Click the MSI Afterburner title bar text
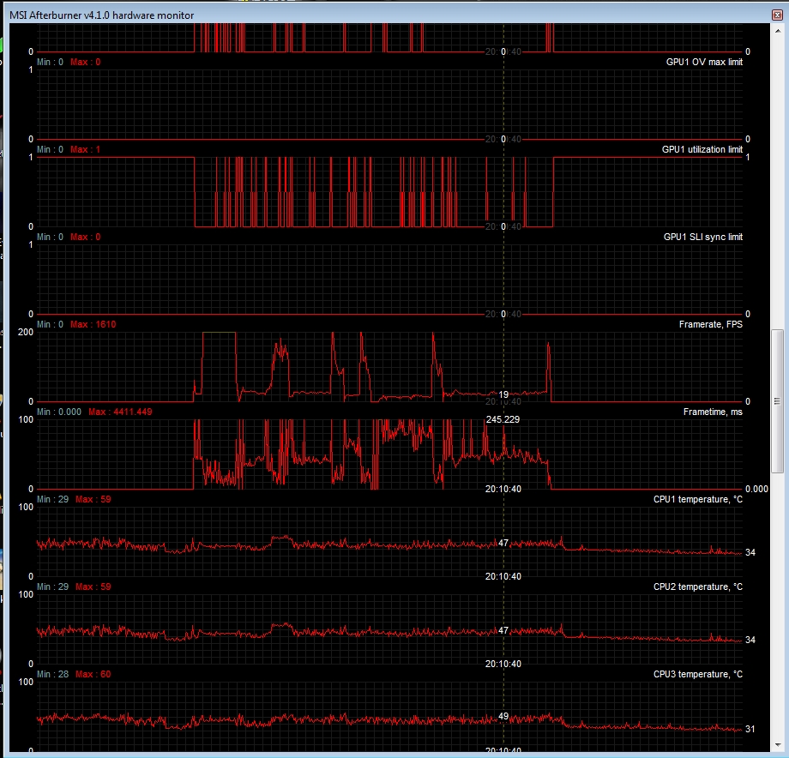 [102, 15]
